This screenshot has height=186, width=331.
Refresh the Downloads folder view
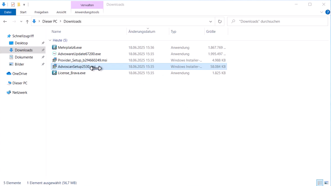(x=220, y=21)
